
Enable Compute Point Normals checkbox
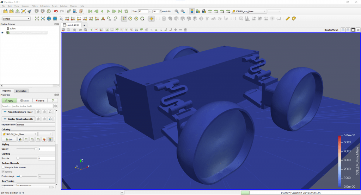pyautogui.click(x=3, y=167)
